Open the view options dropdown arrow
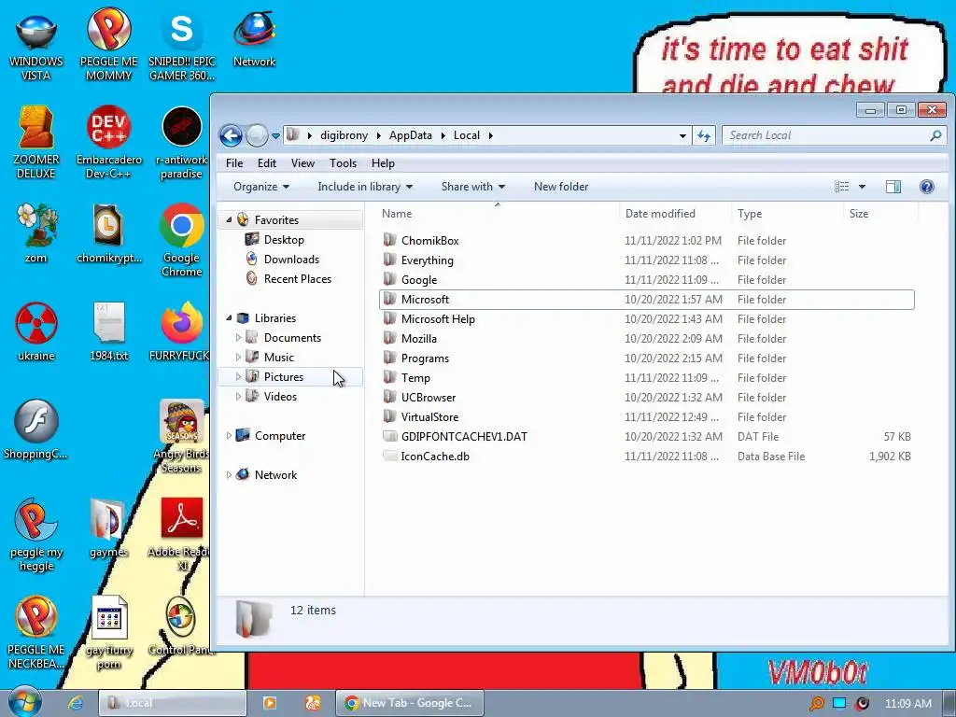 tap(862, 187)
